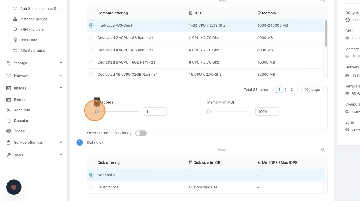The height and width of the screenshot is (201, 360).
Task: Select the CustomLocal disk offering radio
Action: [91, 187]
